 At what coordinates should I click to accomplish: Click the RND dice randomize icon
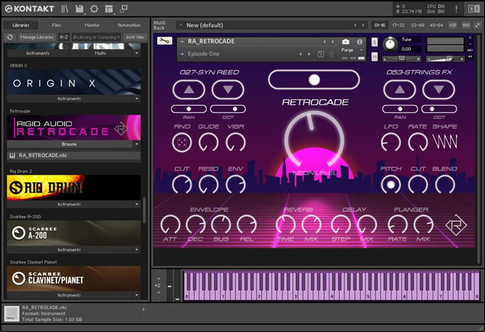(x=182, y=141)
